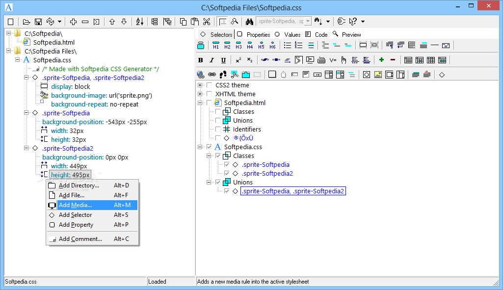Screen dimensions: 503x290
Task: Select the H1 heading tag icon
Action: coord(216,45)
